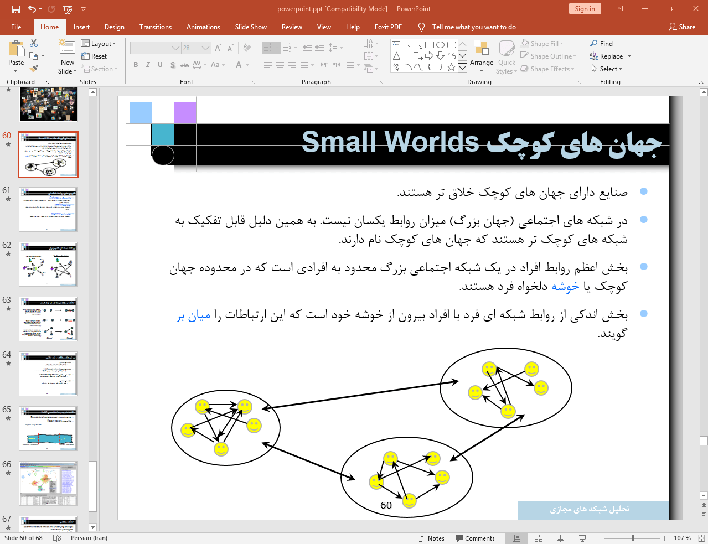This screenshot has width=708, height=544.
Task: Toggle Underline formatting
Action: 160,65
